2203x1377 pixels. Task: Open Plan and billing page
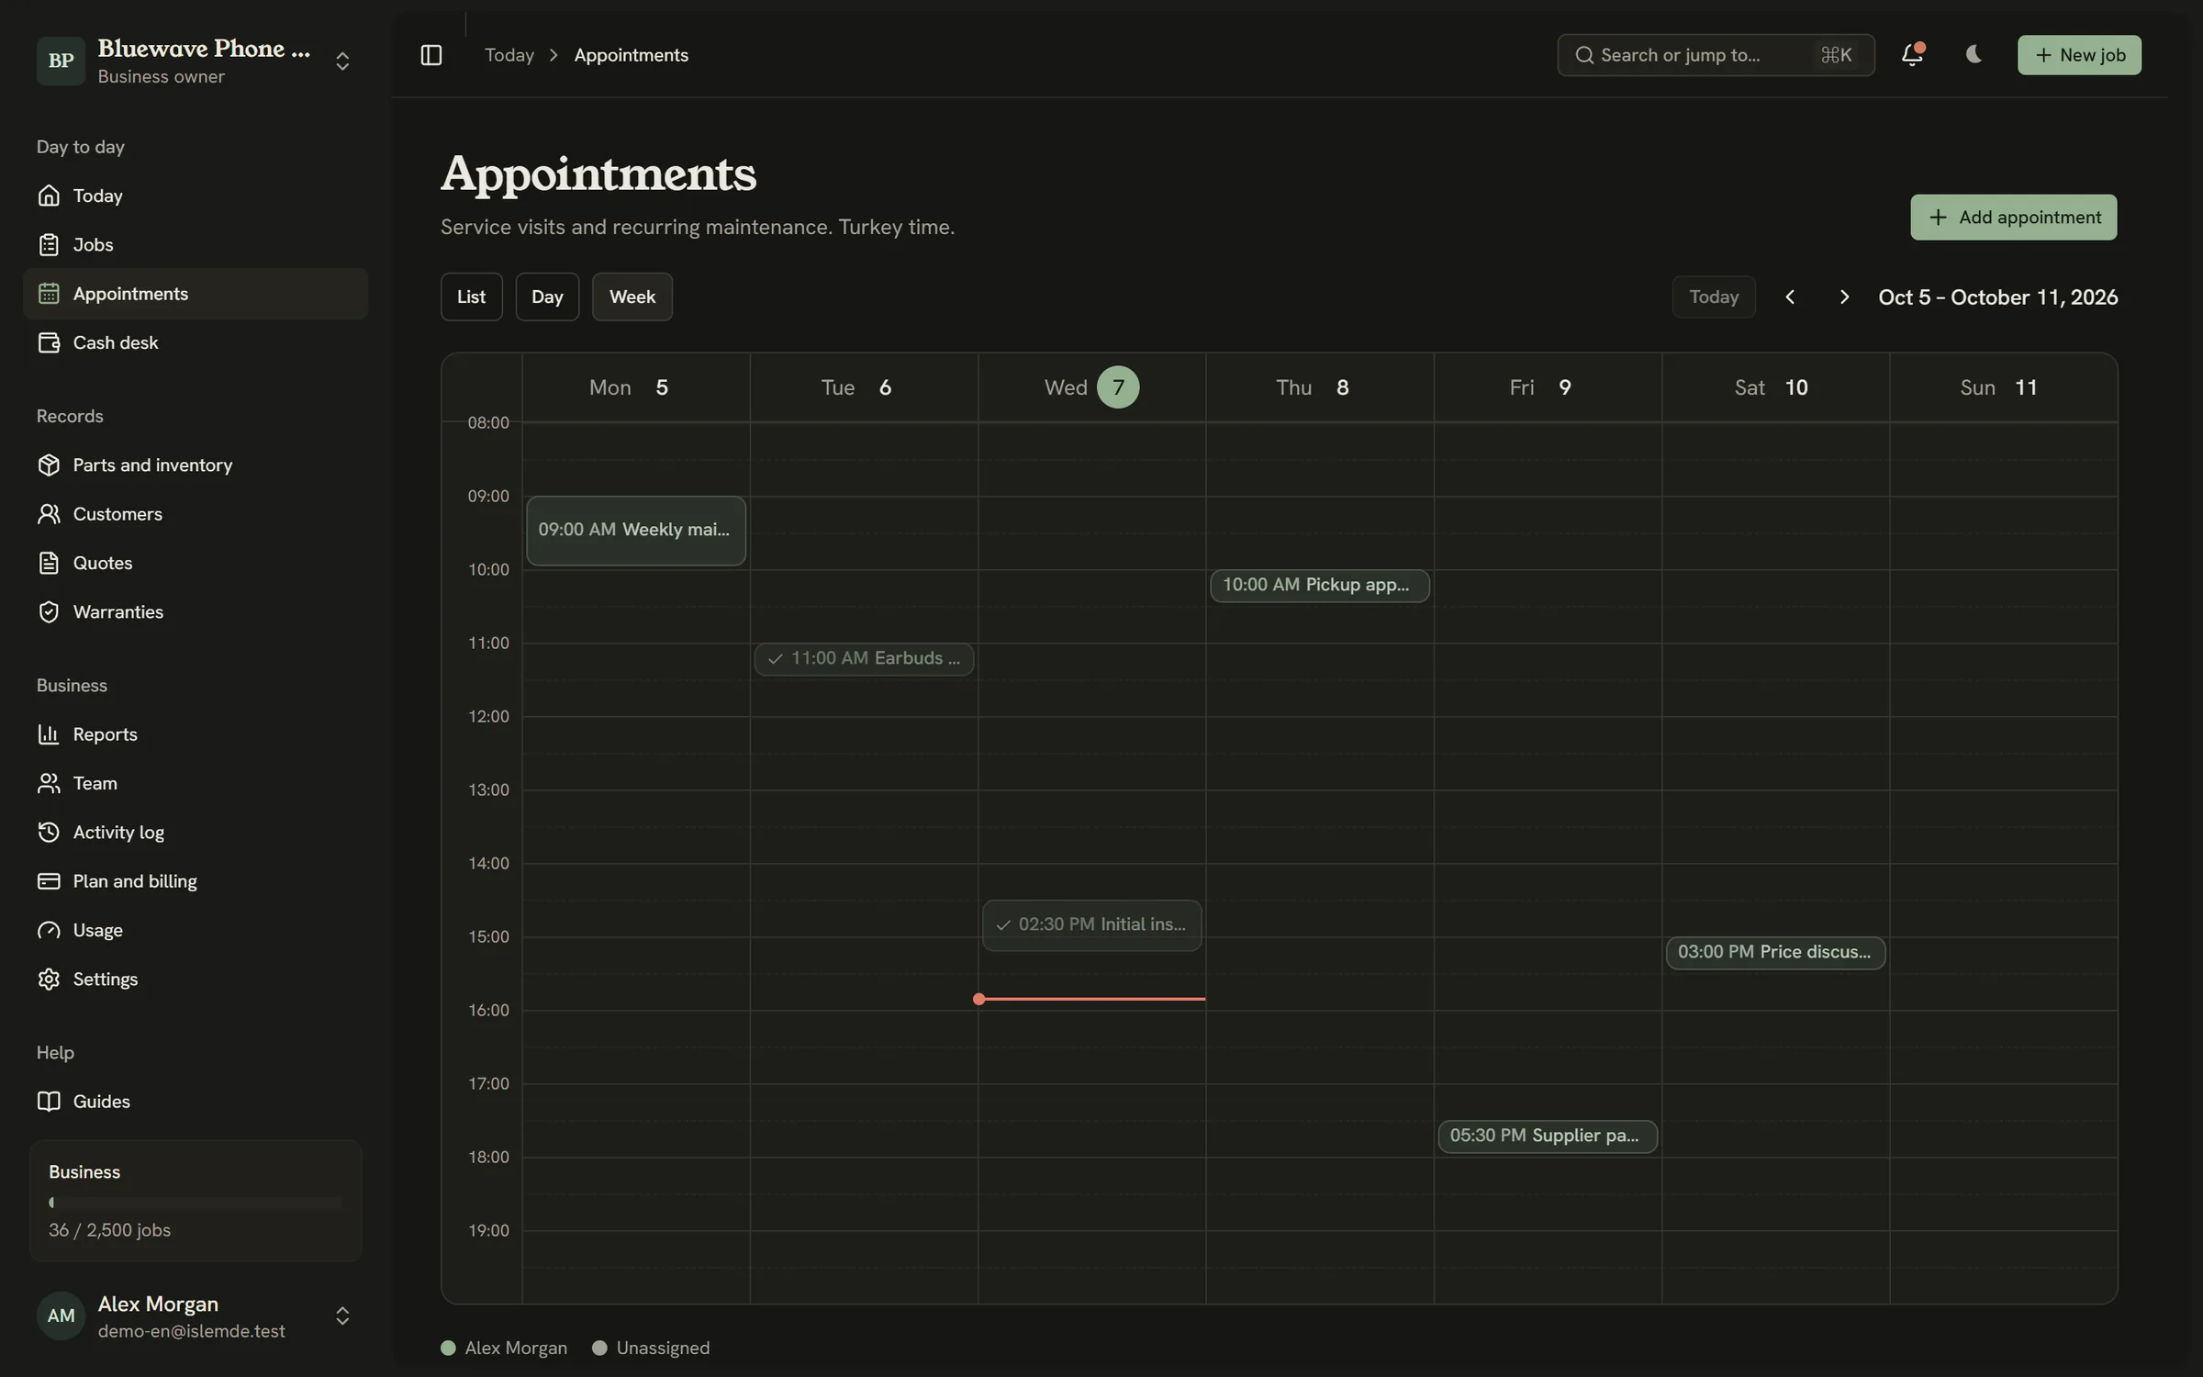[x=196, y=881]
